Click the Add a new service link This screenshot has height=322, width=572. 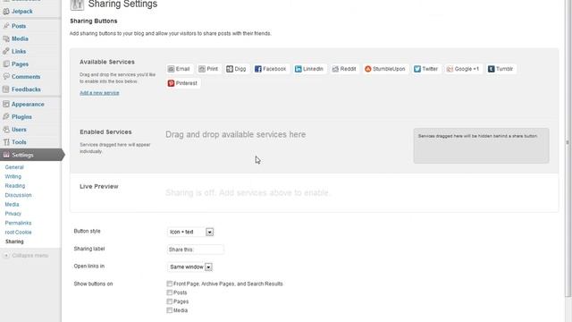pyautogui.click(x=99, y=93)
